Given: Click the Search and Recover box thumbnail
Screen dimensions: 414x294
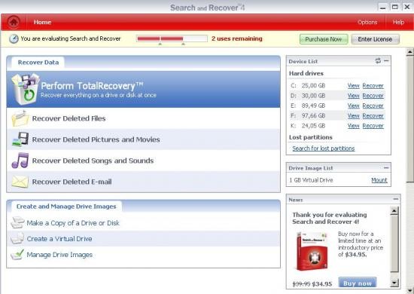Looking at the screenshot, I should click(x=312, y=252).
